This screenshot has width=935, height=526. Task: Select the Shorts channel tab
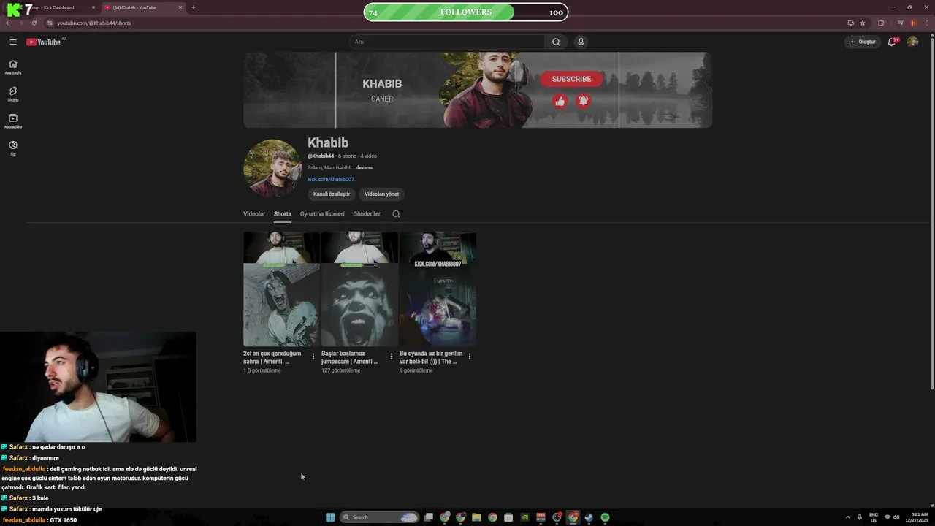(x=283, y=214)
